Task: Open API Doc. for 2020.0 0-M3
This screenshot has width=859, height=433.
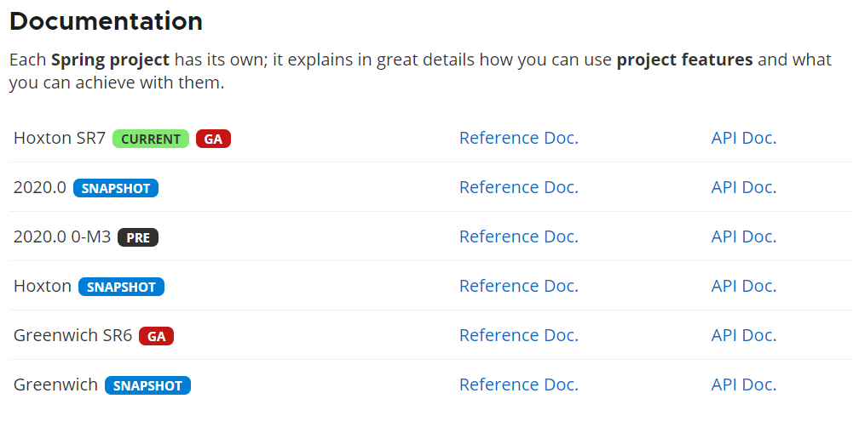Action: [744, 236]
